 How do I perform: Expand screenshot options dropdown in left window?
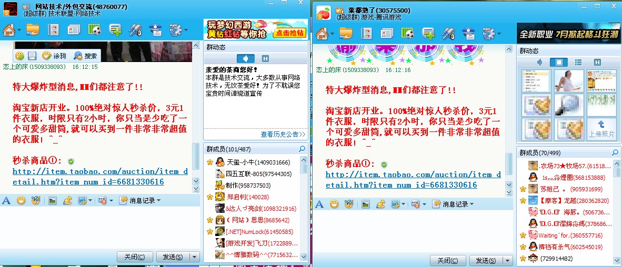90,200
